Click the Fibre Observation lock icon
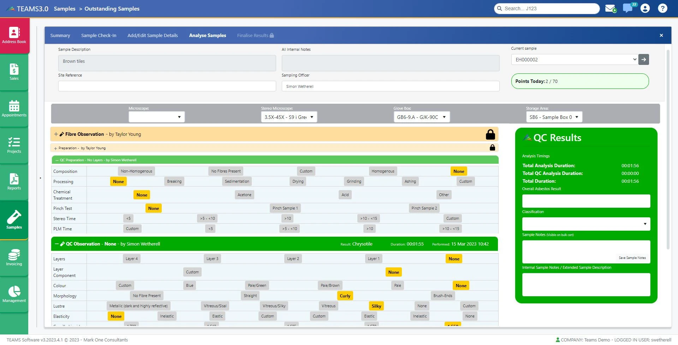The width and height of the screenshot is (678, 345). pos(490,134)
